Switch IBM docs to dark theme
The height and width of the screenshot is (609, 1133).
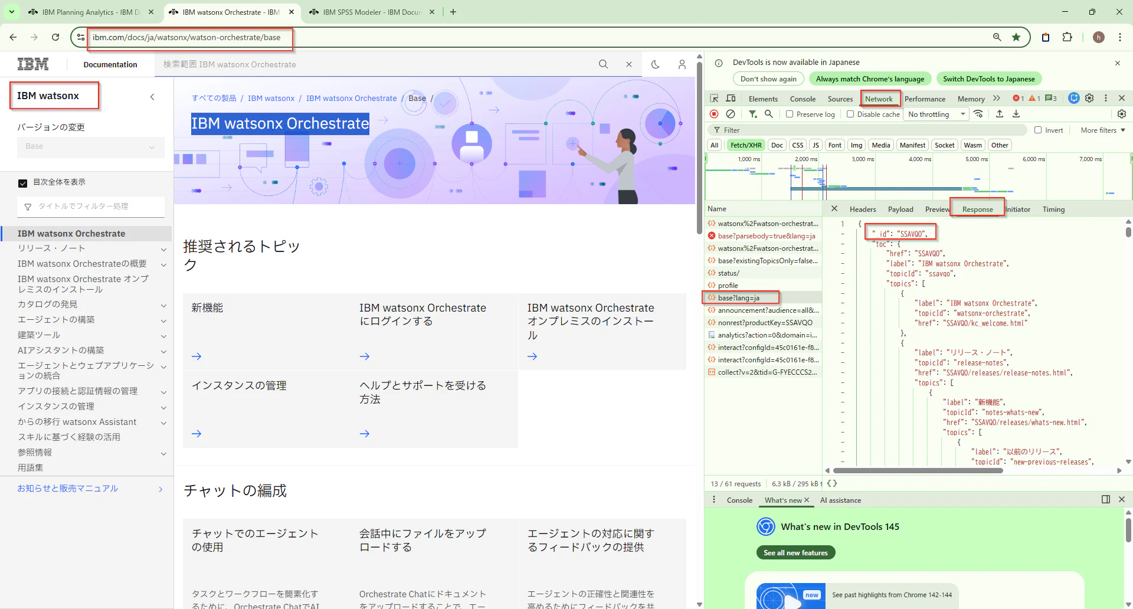(x=656, y=64)
